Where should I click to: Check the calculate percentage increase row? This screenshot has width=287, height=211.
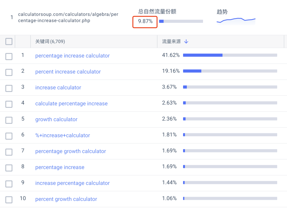(x=9, y=104)
